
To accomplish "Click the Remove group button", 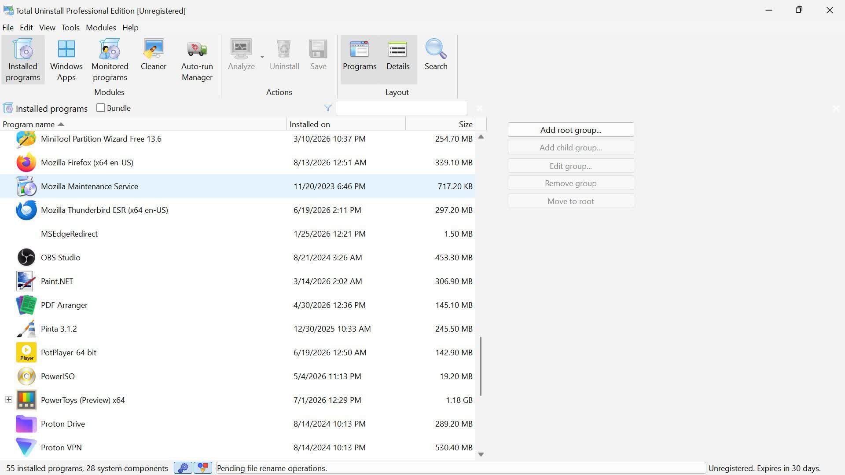I will [x=571, y=183].
